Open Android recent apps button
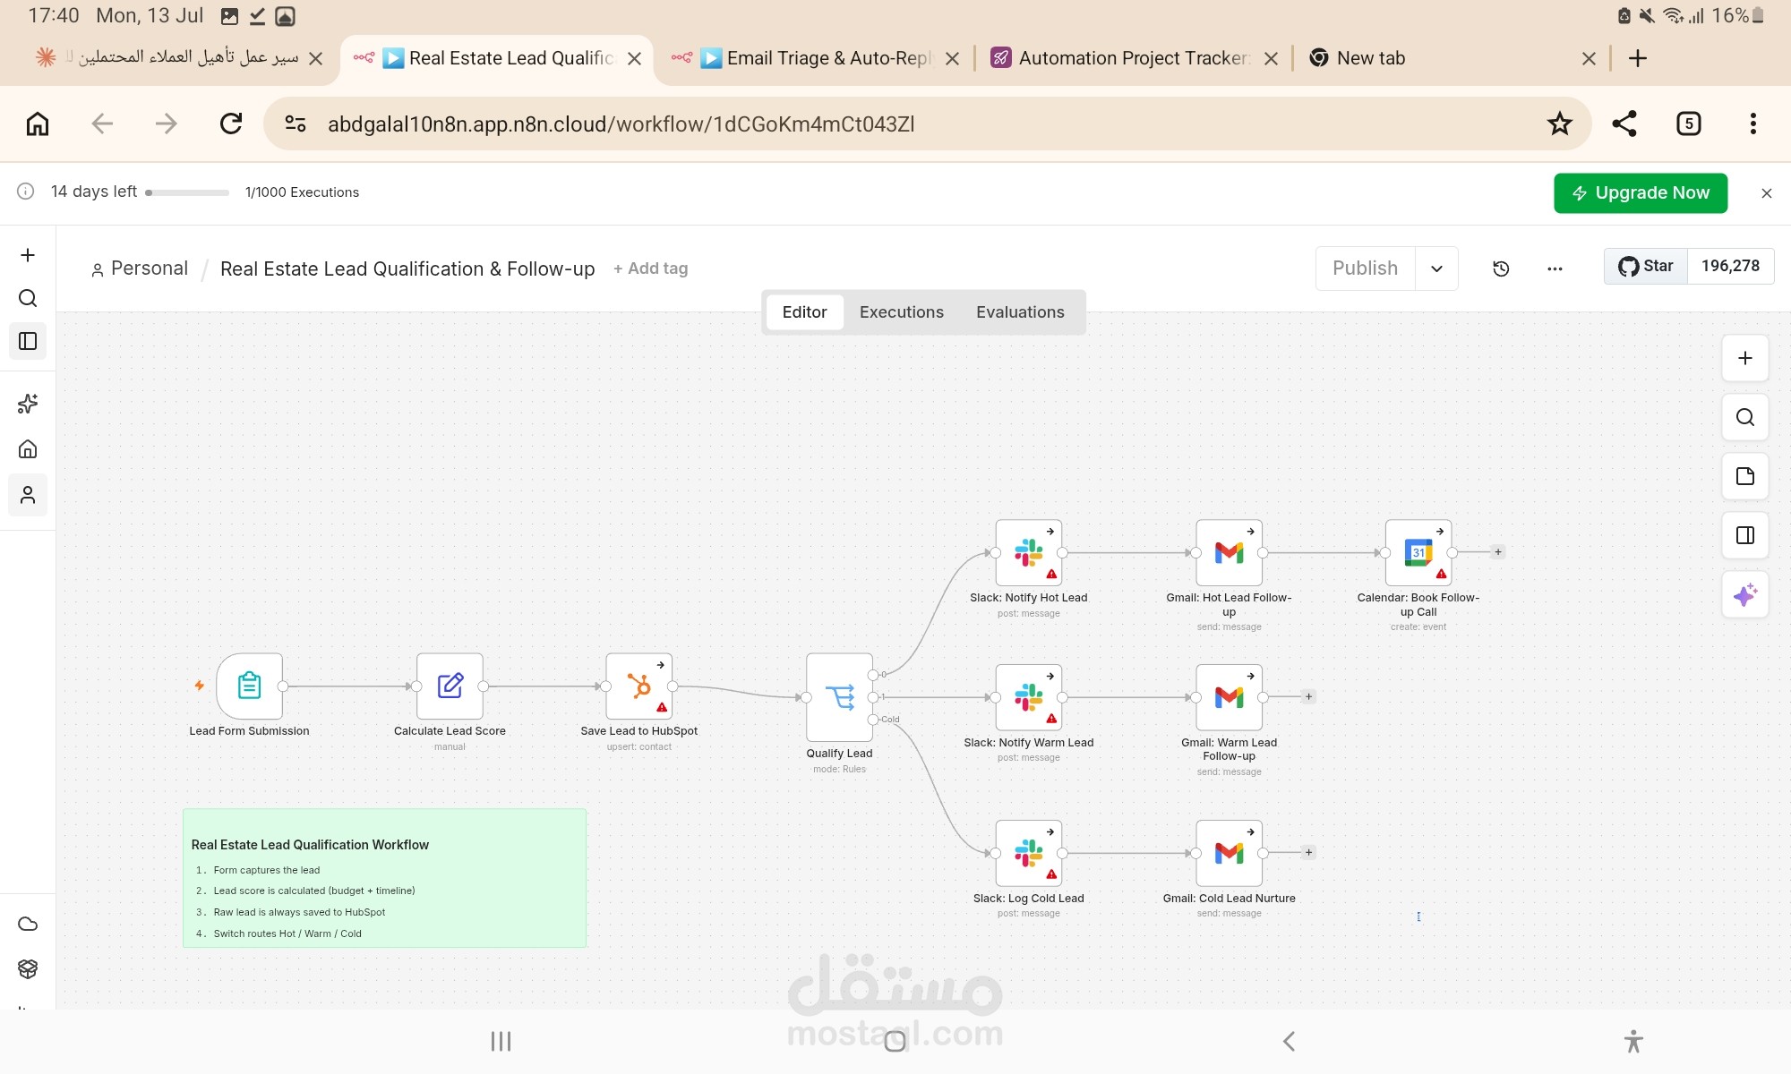 [x=501, y=1041]
